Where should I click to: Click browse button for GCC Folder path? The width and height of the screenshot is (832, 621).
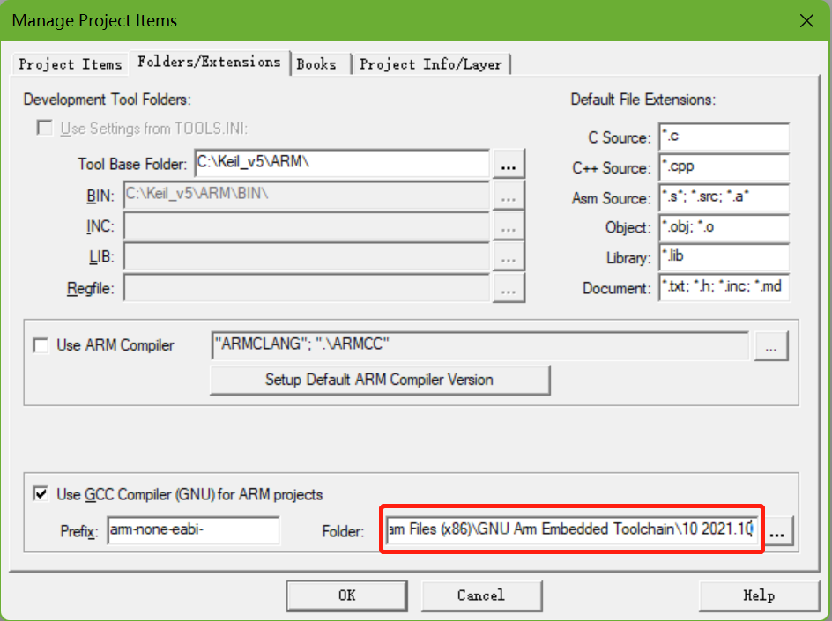pyautogui.click(x=781, y=532)
